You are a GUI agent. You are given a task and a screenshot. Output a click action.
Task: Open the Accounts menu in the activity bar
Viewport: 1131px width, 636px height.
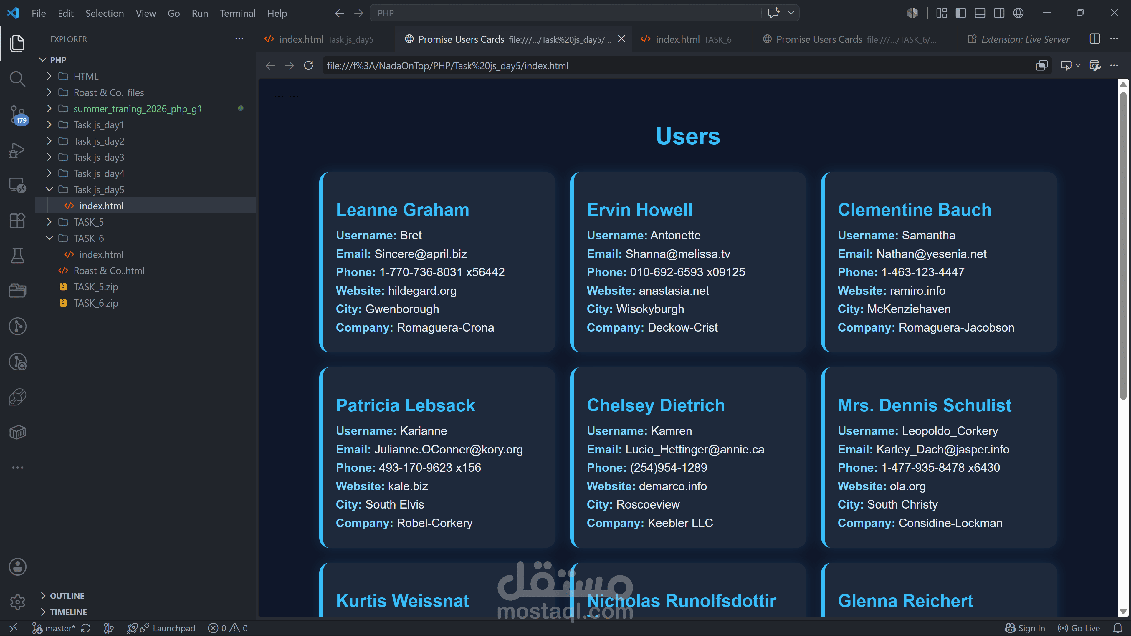point(17,567)
